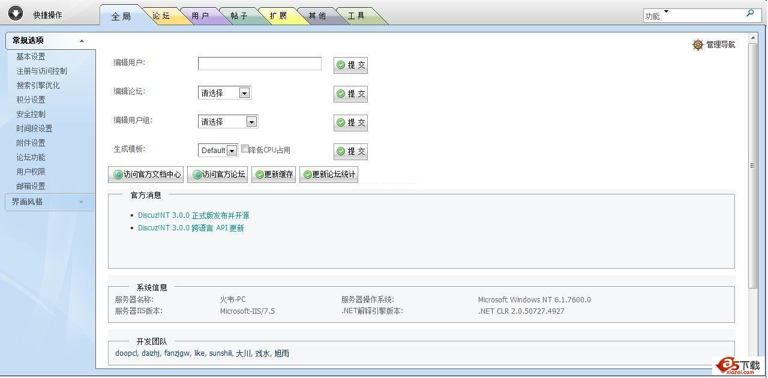Screen dimensions: 768x378
Task: Open the 功能 search type dropdown arrow
Action: click(667, 11)
